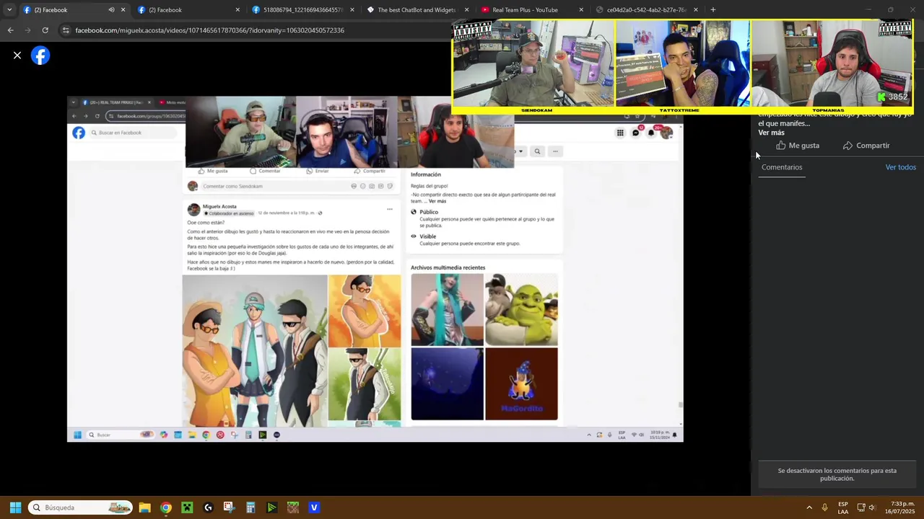The width and height of the screenshot is (924, 519).
Task: Expand the post text with Ver más
Action: tap(771, 133)
